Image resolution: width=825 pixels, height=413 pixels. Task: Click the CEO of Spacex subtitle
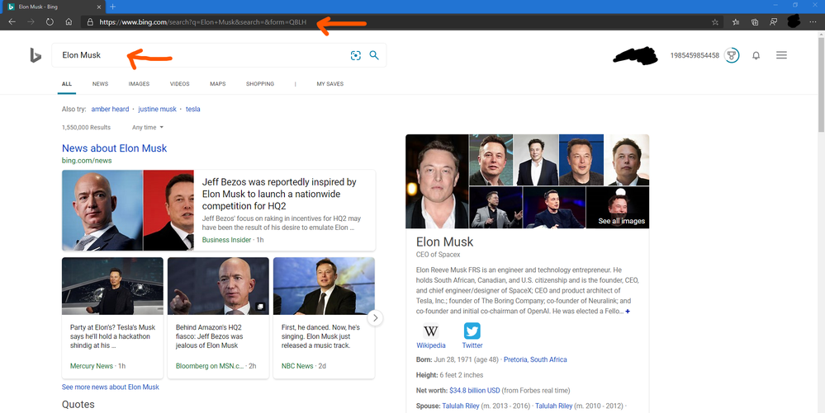[439, 255]
